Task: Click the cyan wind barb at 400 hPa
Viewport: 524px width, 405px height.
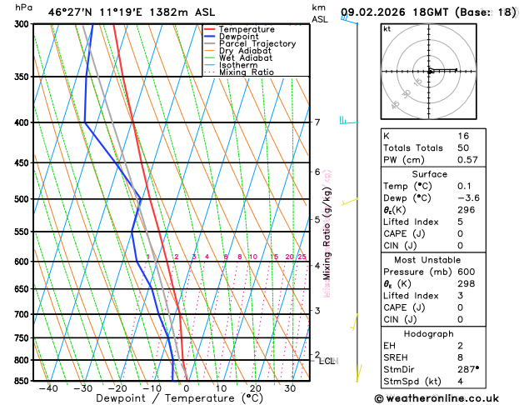Action: pyautogui.click(x=348, y=120)
